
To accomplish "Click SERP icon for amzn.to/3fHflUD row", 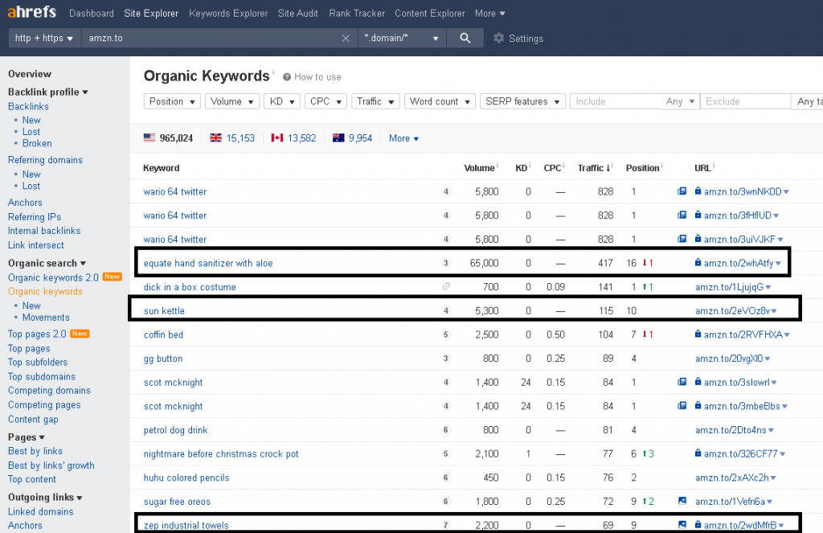I will (x=682, y=215).
